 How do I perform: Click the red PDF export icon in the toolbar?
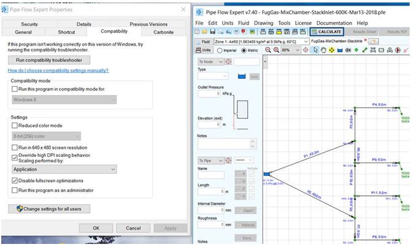244,32
